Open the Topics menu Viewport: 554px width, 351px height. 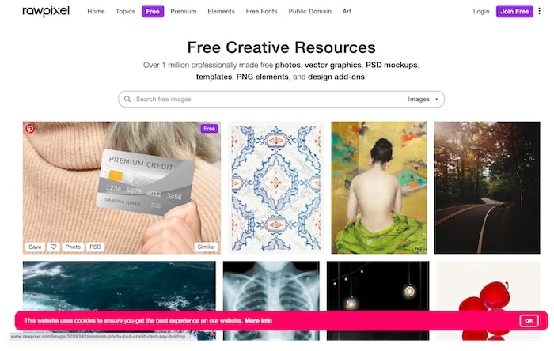click(125, 11)
